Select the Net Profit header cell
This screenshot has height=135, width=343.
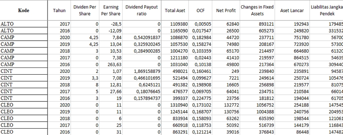point(226,10)
